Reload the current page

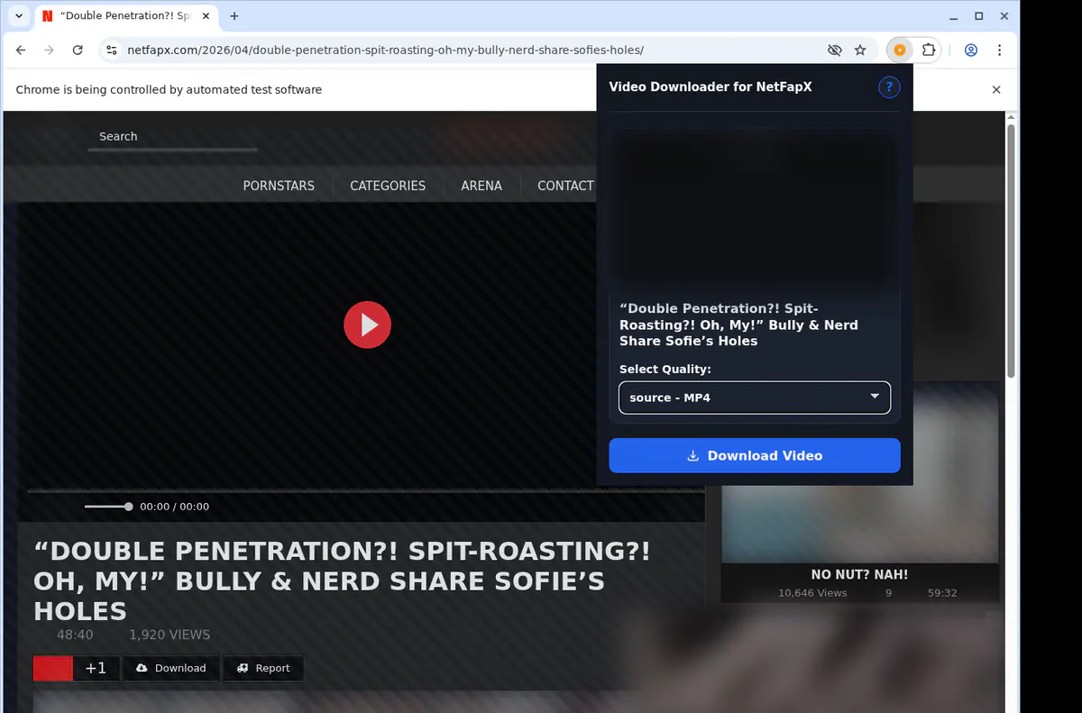point(78,50)
